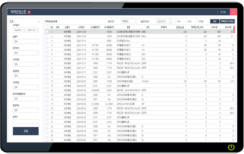Enable the SMS checkbox
The height and width of the screenshot is (154, 244).
[x=186, y=21]
